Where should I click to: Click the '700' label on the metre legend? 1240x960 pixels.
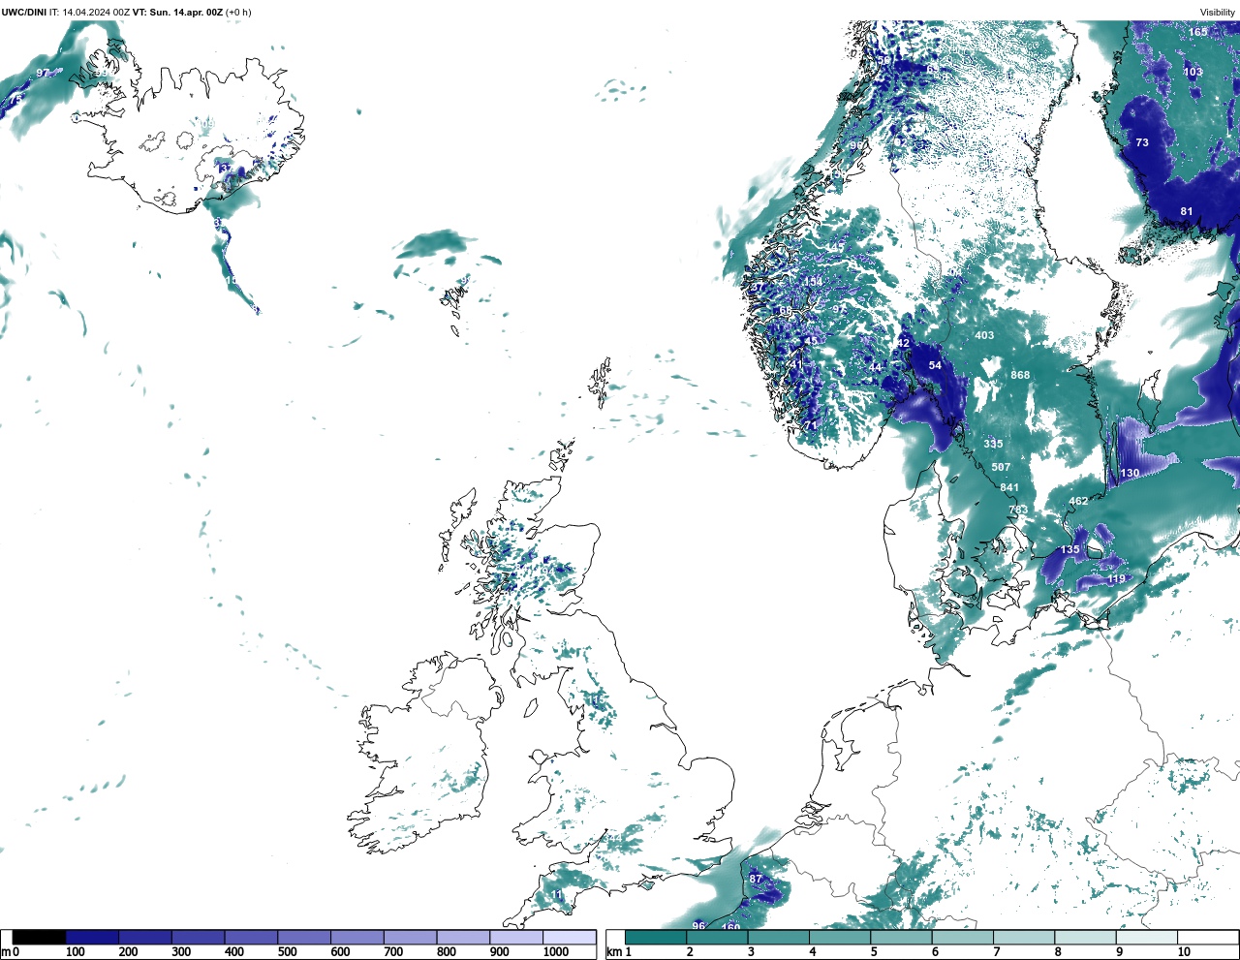[x=393, y=952]
